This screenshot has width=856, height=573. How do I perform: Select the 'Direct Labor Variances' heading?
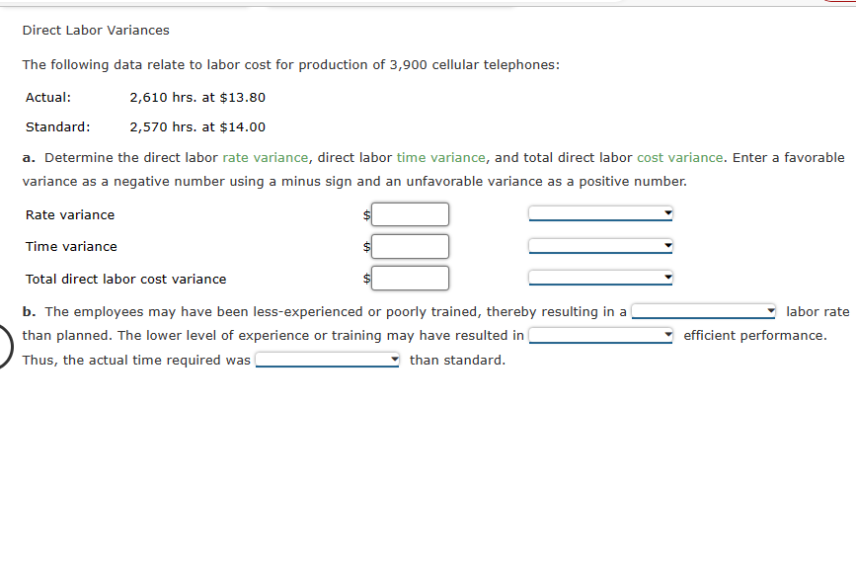[x=96, y=30]
